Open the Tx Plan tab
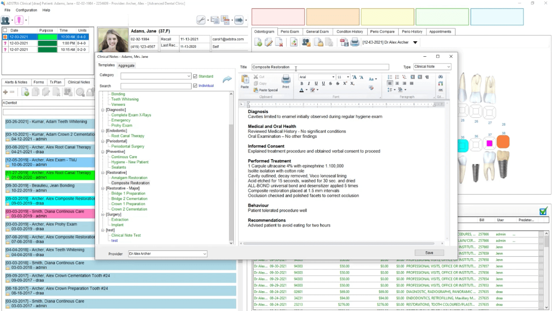 pos(55,82)
